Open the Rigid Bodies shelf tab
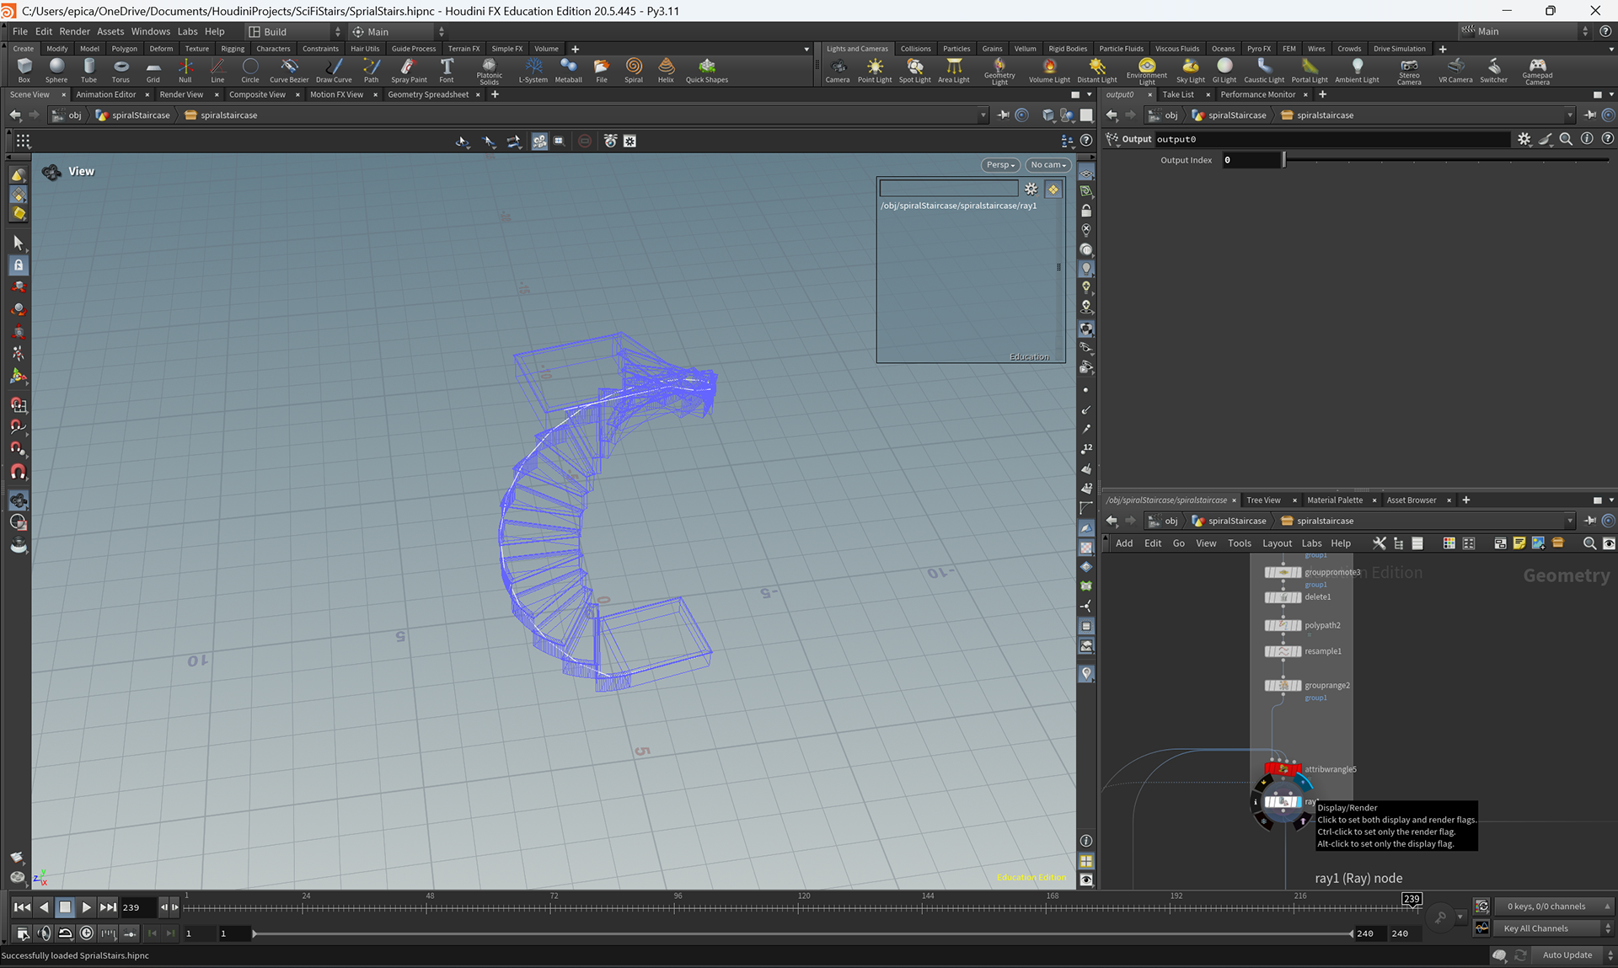Screen dimensions: 1618x968 (x=1068, y=49)
